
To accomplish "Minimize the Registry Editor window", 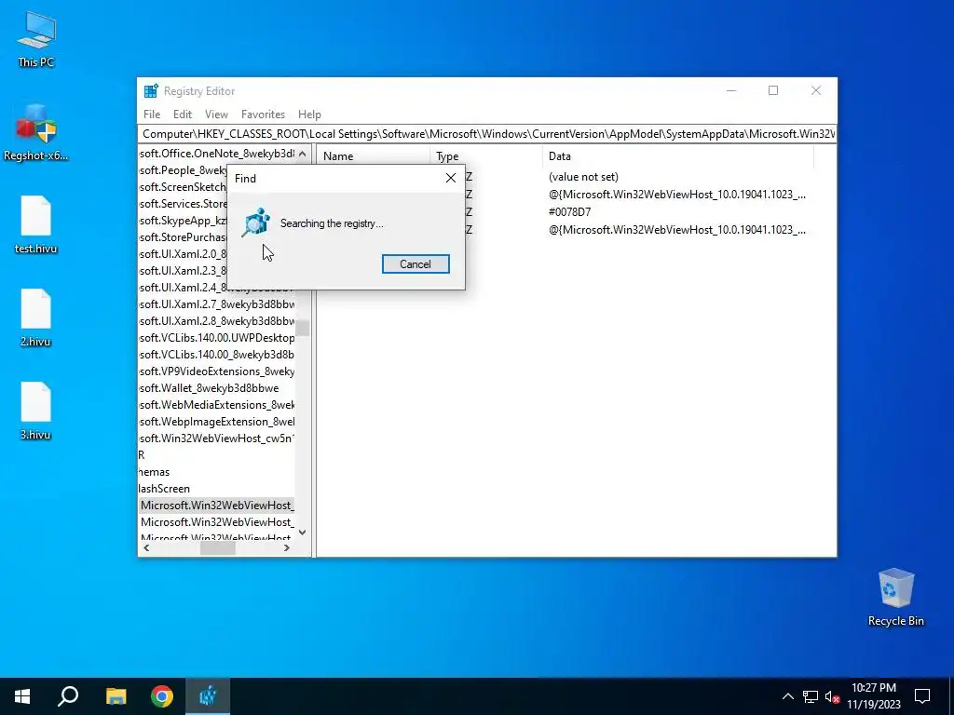I will click(x=731, y=90).
